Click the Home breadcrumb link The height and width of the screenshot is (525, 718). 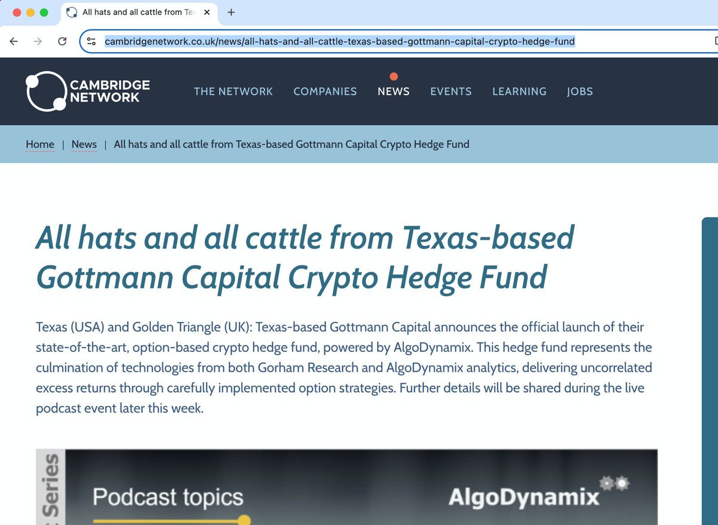[40, 144]
